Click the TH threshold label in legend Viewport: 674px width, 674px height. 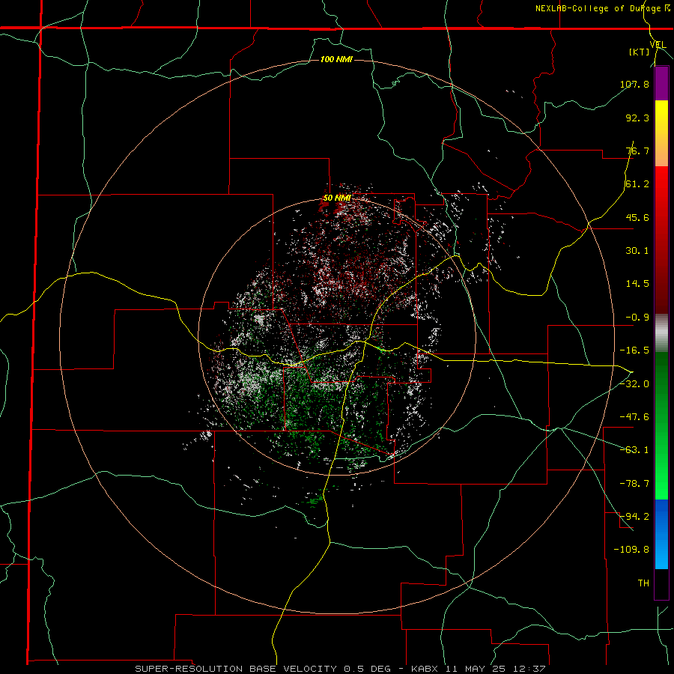(x=643, y=583)
